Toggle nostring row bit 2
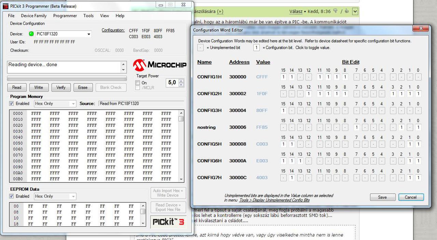The width and height of the screenshot is (437, 240). pos(401,127)
